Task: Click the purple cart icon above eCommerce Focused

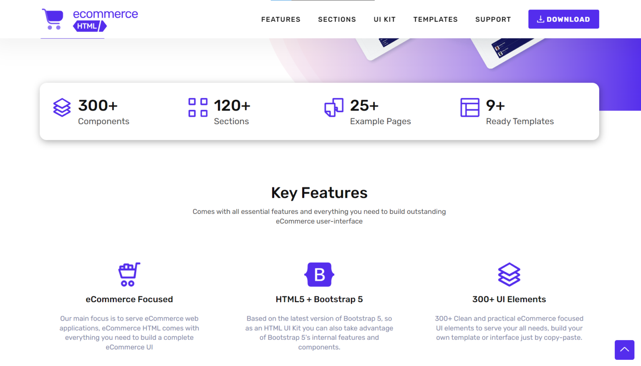Action: click(129, 275)
